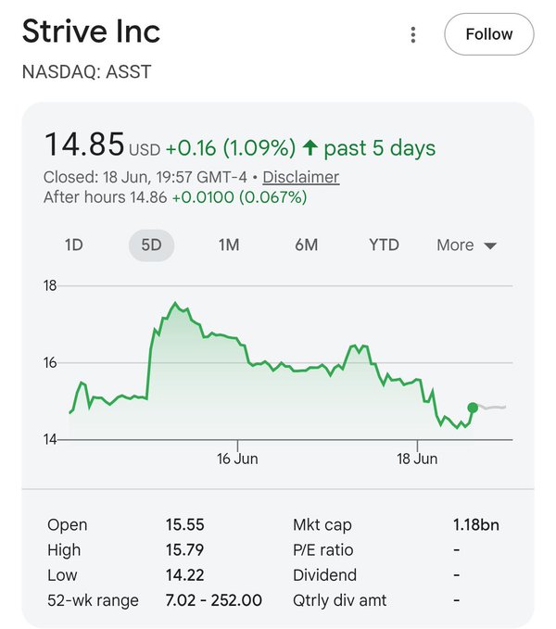Click the 52-wk range 7.02 - 252.00
Image resolution: width=556 pixels, height=629 pixels.
coord(214,600)
